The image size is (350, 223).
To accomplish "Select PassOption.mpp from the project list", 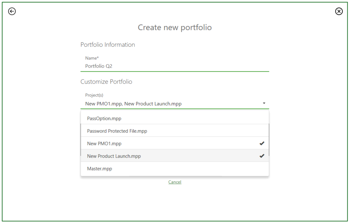I will (x=103, y=118).
